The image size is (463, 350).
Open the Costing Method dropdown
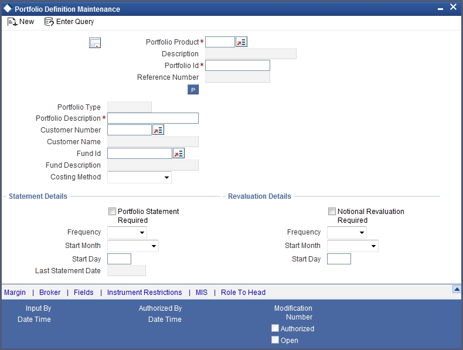[139, 178]
